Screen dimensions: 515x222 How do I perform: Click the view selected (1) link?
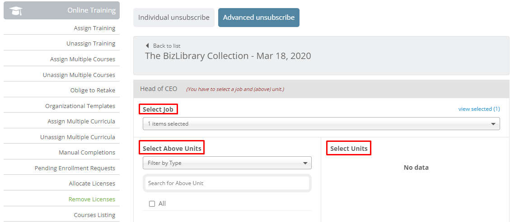click(x=479, y=109)
